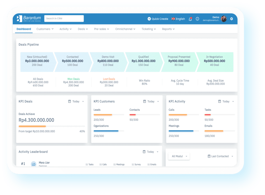This screenshot has height=195, width=265.
Task: Open the Last Contacted dropdown arrow
Action: click(x=232, y=156)
